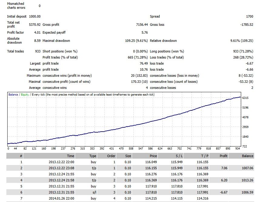Select Short positions value 0 (0.00%)

(140, 51)
